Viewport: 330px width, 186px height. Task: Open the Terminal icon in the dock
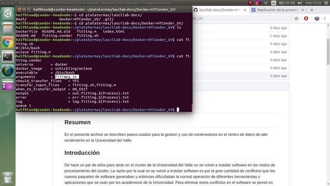pyautogui.click(x=8, y=56)
